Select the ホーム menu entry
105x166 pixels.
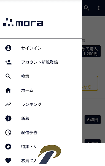pos(41,90)
